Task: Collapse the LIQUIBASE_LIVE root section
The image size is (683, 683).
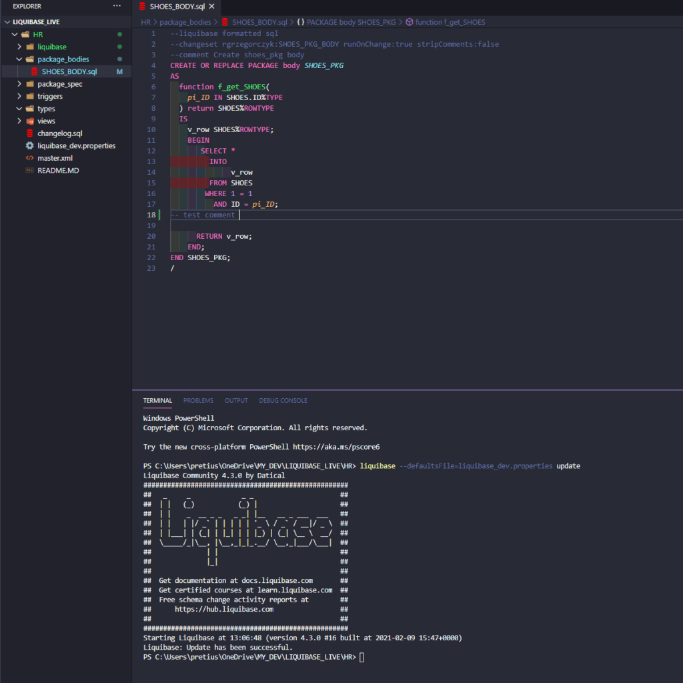Action: click(x=7, y=22)
